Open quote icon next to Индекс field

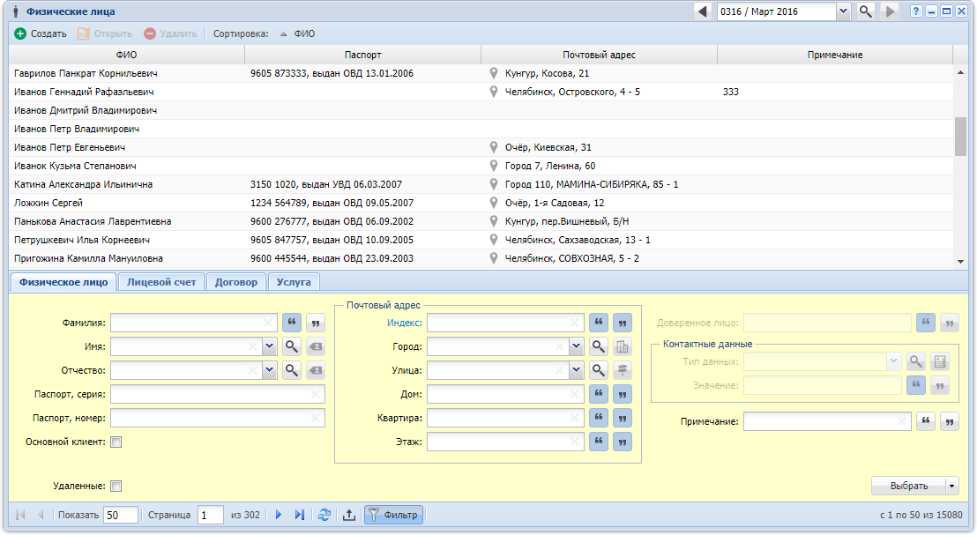(x=598, y=323)
